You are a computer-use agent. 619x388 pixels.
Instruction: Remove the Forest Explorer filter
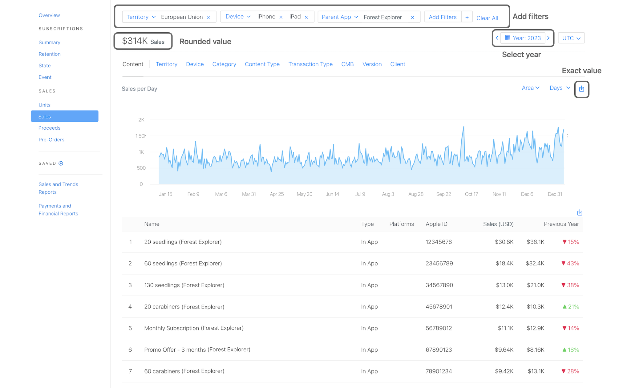pos(412,18)
